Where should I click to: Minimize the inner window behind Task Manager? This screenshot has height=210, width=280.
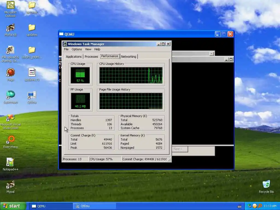tap(226, 59)
